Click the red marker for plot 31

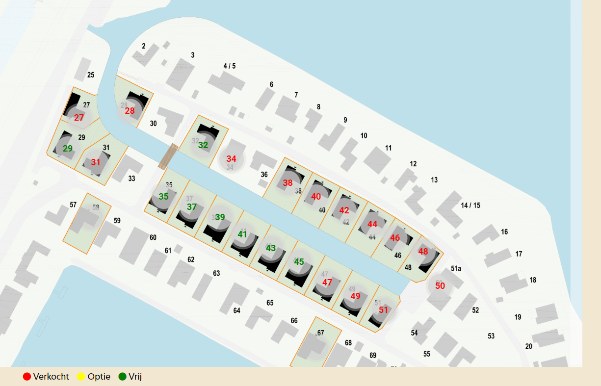pyautogui.click(x=95, y=162)
